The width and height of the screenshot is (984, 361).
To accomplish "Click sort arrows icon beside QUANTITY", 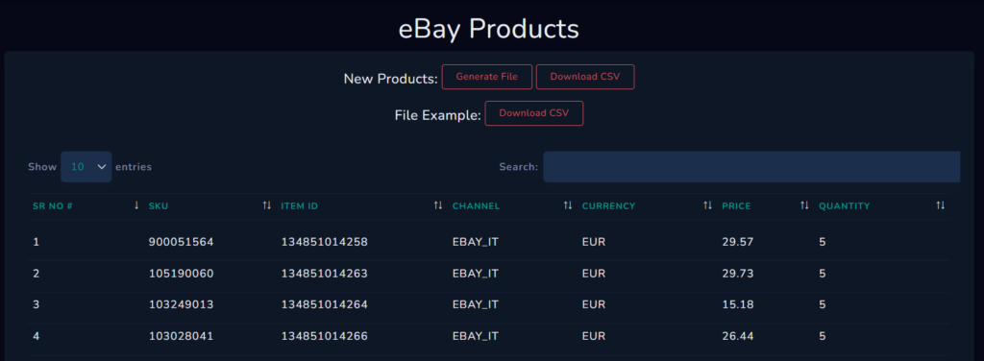I will 940,205.
